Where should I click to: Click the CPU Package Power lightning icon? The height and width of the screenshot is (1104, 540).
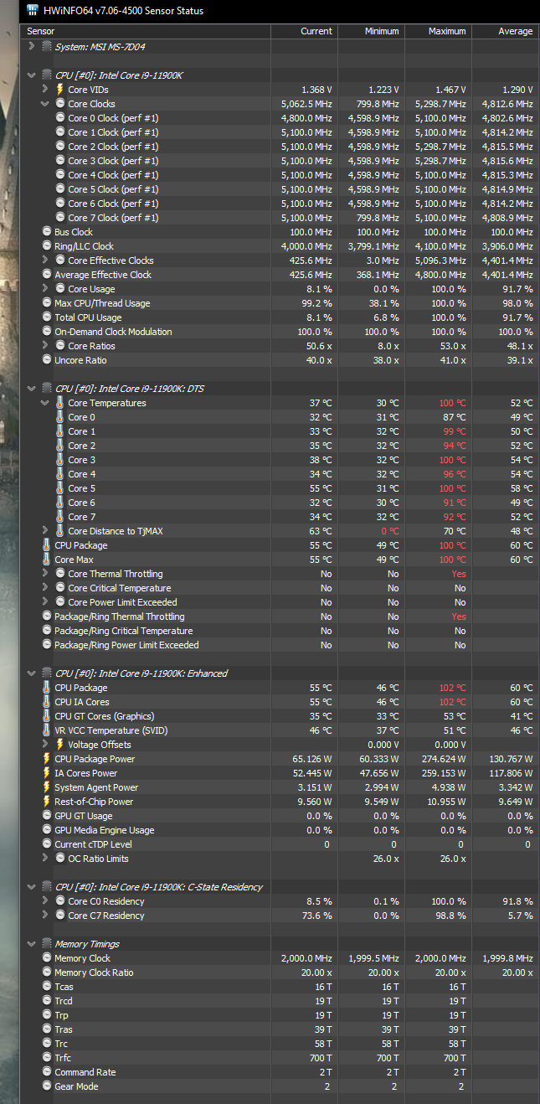click(x=46, y=759)
